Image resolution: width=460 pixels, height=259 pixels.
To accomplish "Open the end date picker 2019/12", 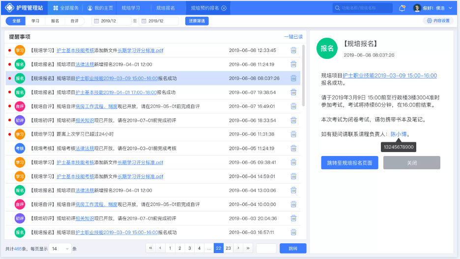I will point(159,21).
